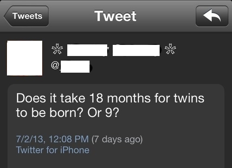Screen dimensions: 232x168
Task: Go back using the Tweets button
Action: pyautogui.click(x=26, y=16)
